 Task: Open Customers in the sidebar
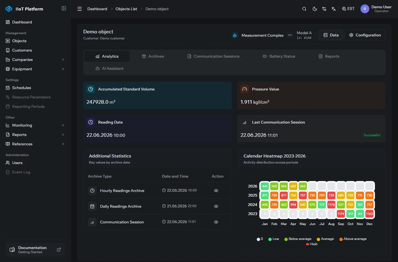35,50
